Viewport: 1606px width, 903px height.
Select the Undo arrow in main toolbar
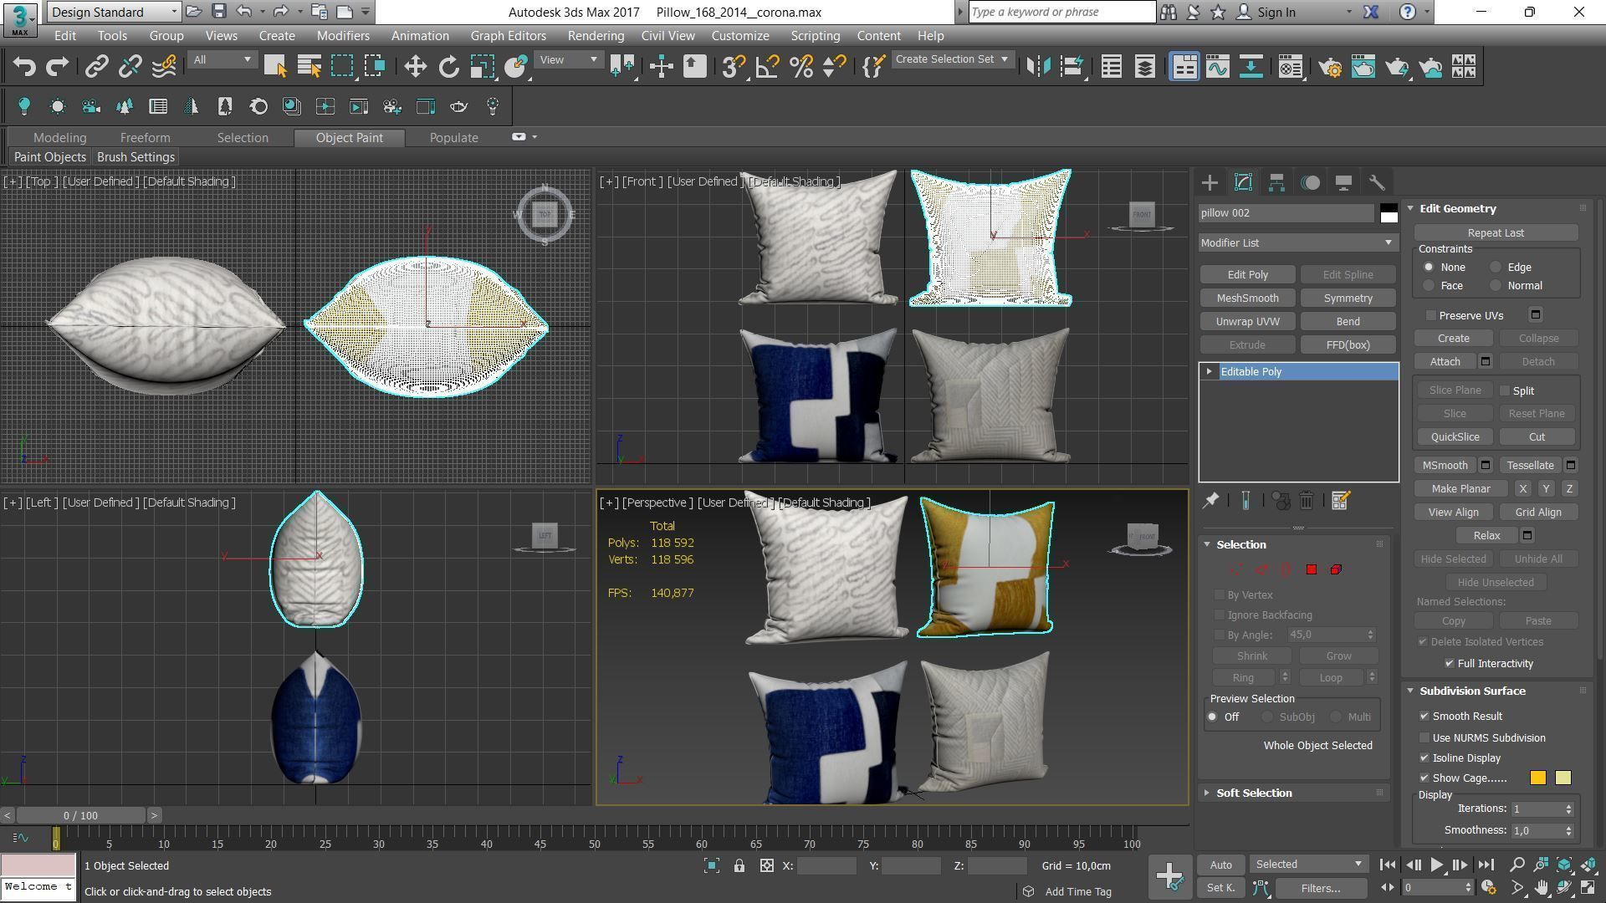pos(24,67)
